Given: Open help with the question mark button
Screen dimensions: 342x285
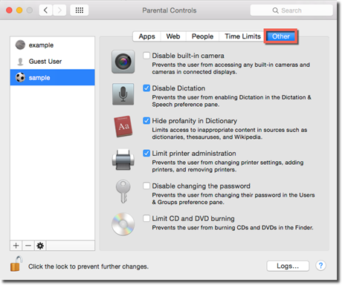Looking at the screenshot, I should (320, 266).
